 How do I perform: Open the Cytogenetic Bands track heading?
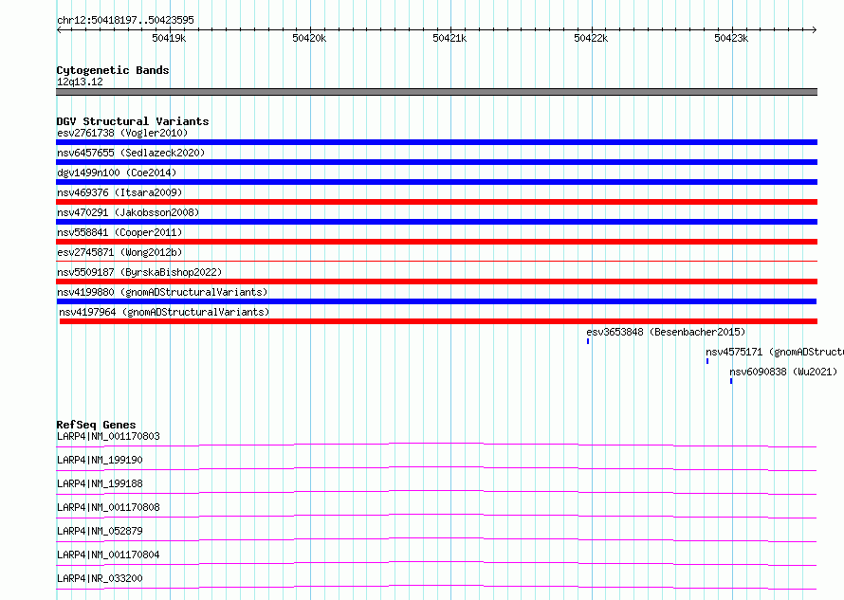pos(113,70)
